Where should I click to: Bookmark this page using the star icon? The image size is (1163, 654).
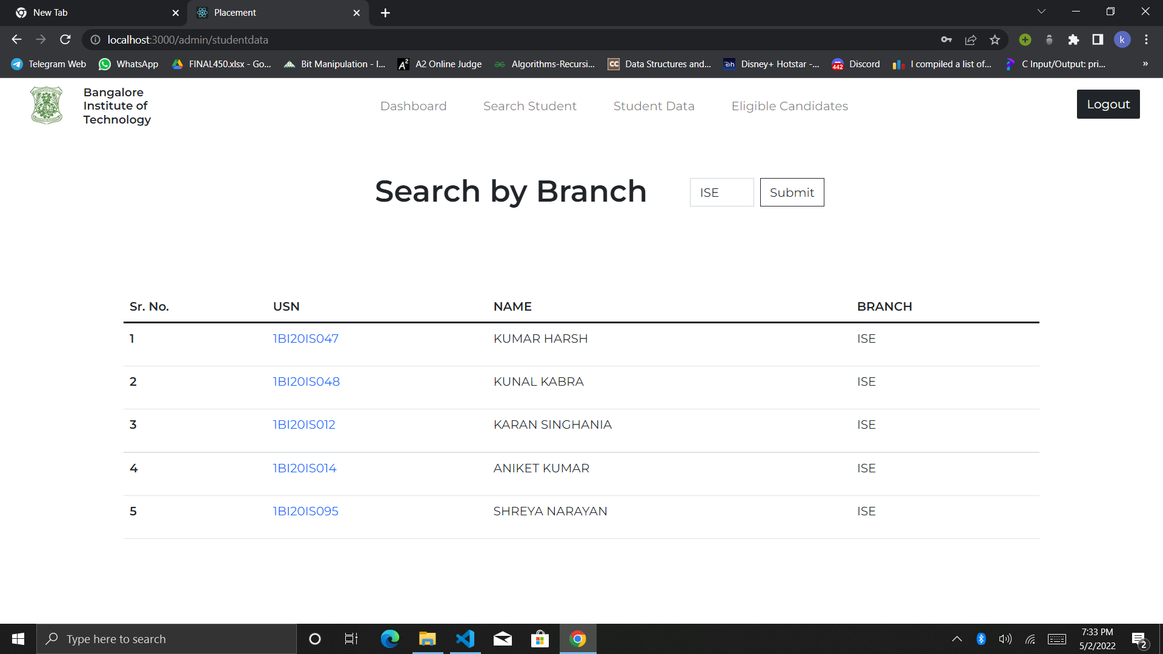point(994,39)
